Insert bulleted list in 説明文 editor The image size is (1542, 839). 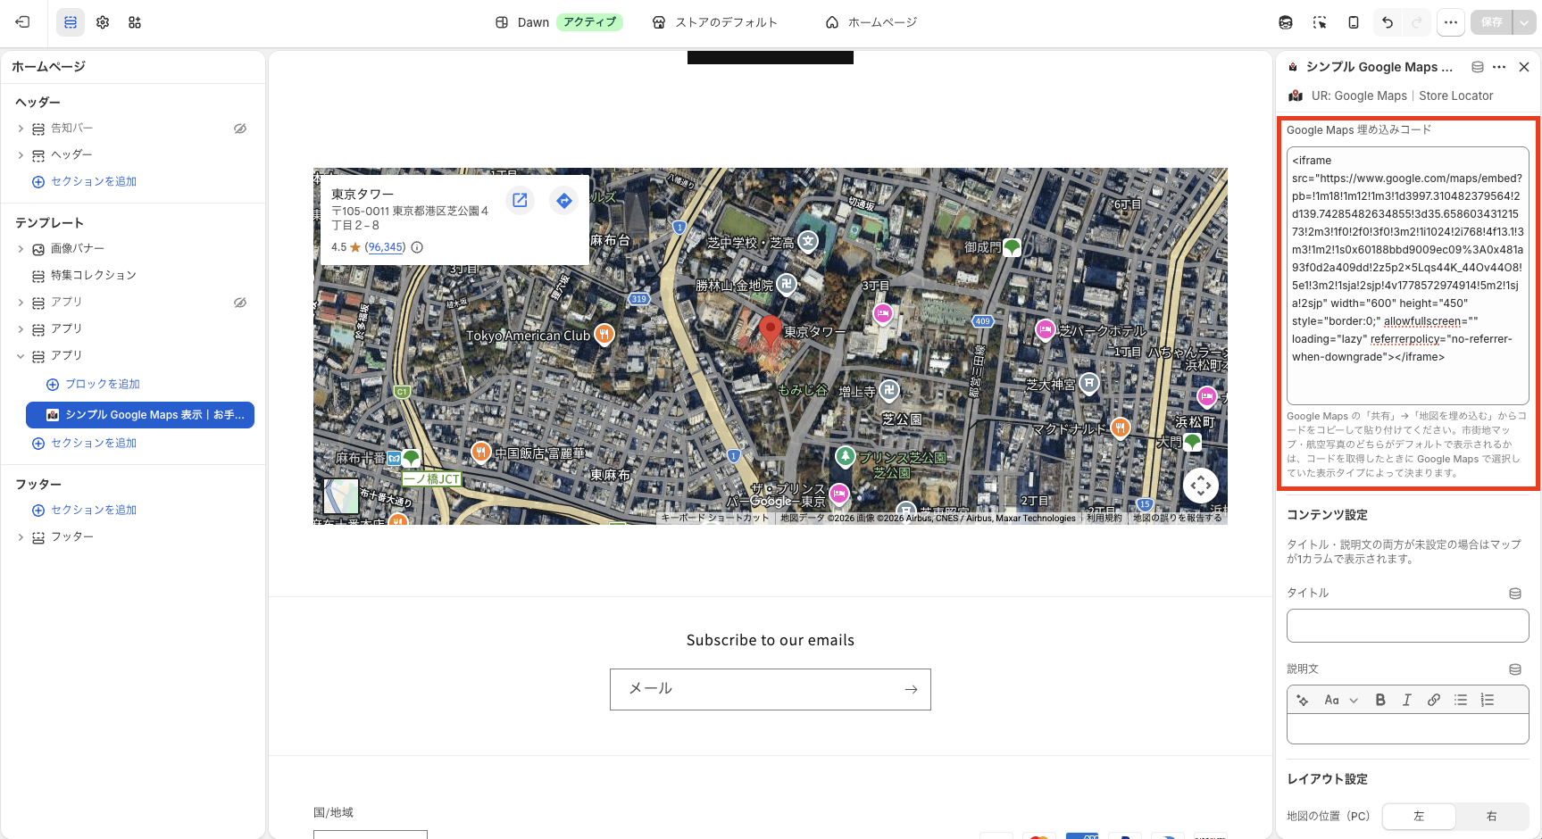click(1461, 700)
